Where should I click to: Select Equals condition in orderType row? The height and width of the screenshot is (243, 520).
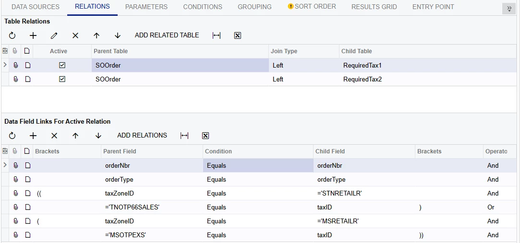click(258, 179)
